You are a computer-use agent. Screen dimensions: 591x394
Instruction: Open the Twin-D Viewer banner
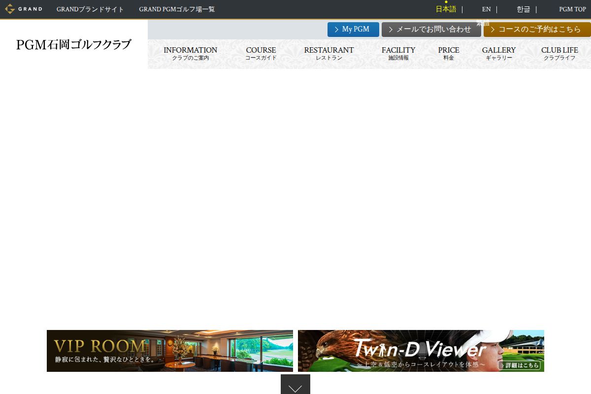(421, 351)
